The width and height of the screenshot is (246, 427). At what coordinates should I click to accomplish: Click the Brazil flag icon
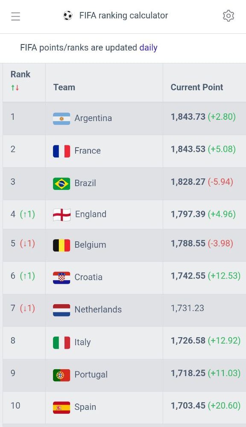pyautogui.click(x=61, y=184)
